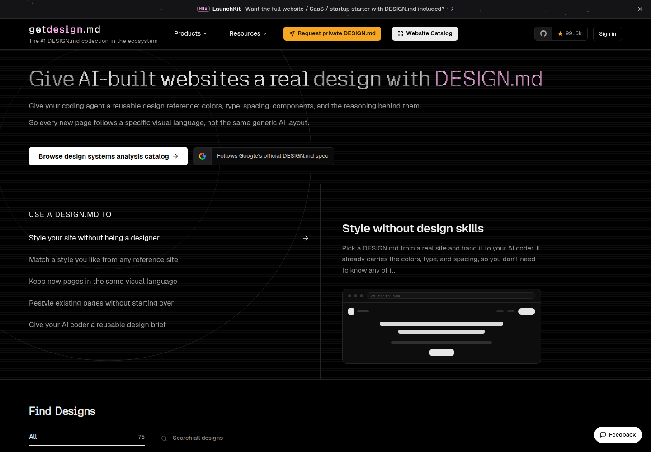
Task: Click the search magnifier icon
Action: tap(164, 438)
